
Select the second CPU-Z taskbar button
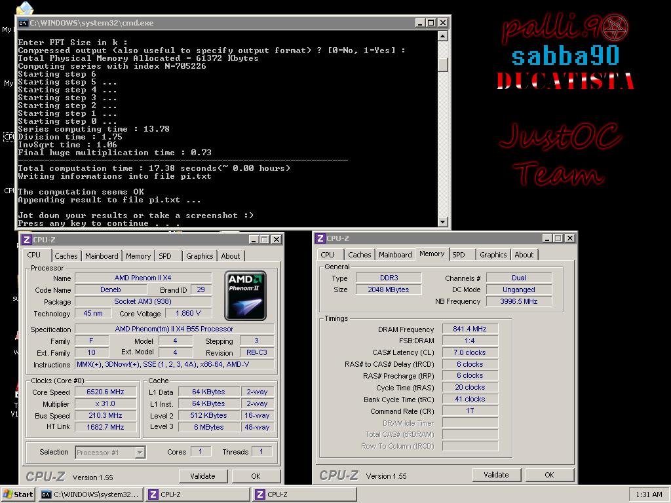tap(305, 494)
